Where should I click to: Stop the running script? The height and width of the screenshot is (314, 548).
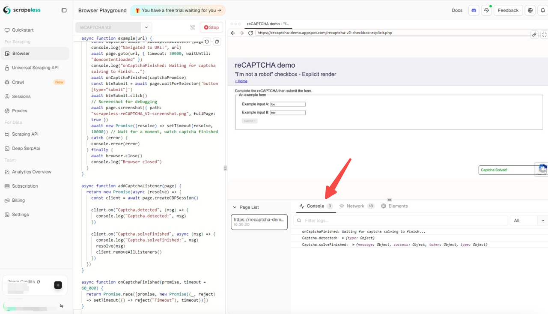(211, 27)
